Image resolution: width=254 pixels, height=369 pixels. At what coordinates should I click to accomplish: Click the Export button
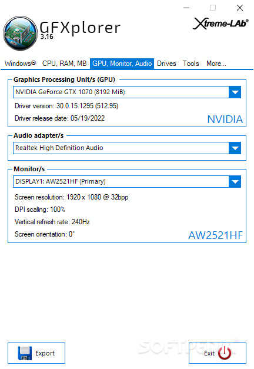tap(36, 353)
